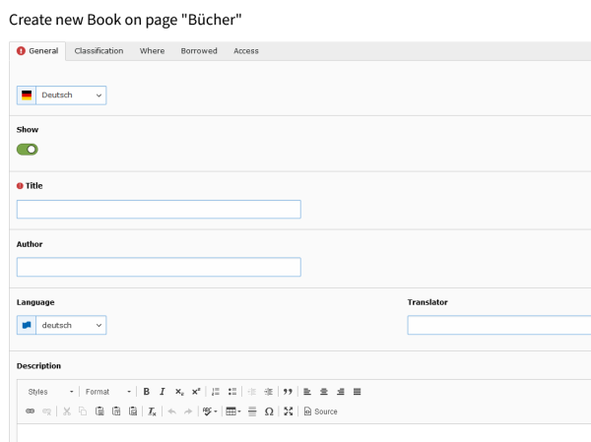The height and width of the screenshot is (442, 591).
Task: Focus the Title input field
Action: coord(159,209)
